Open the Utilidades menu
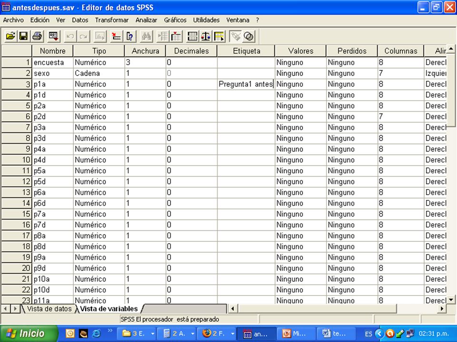Screen dimensions: 457x342 point(206,20)
